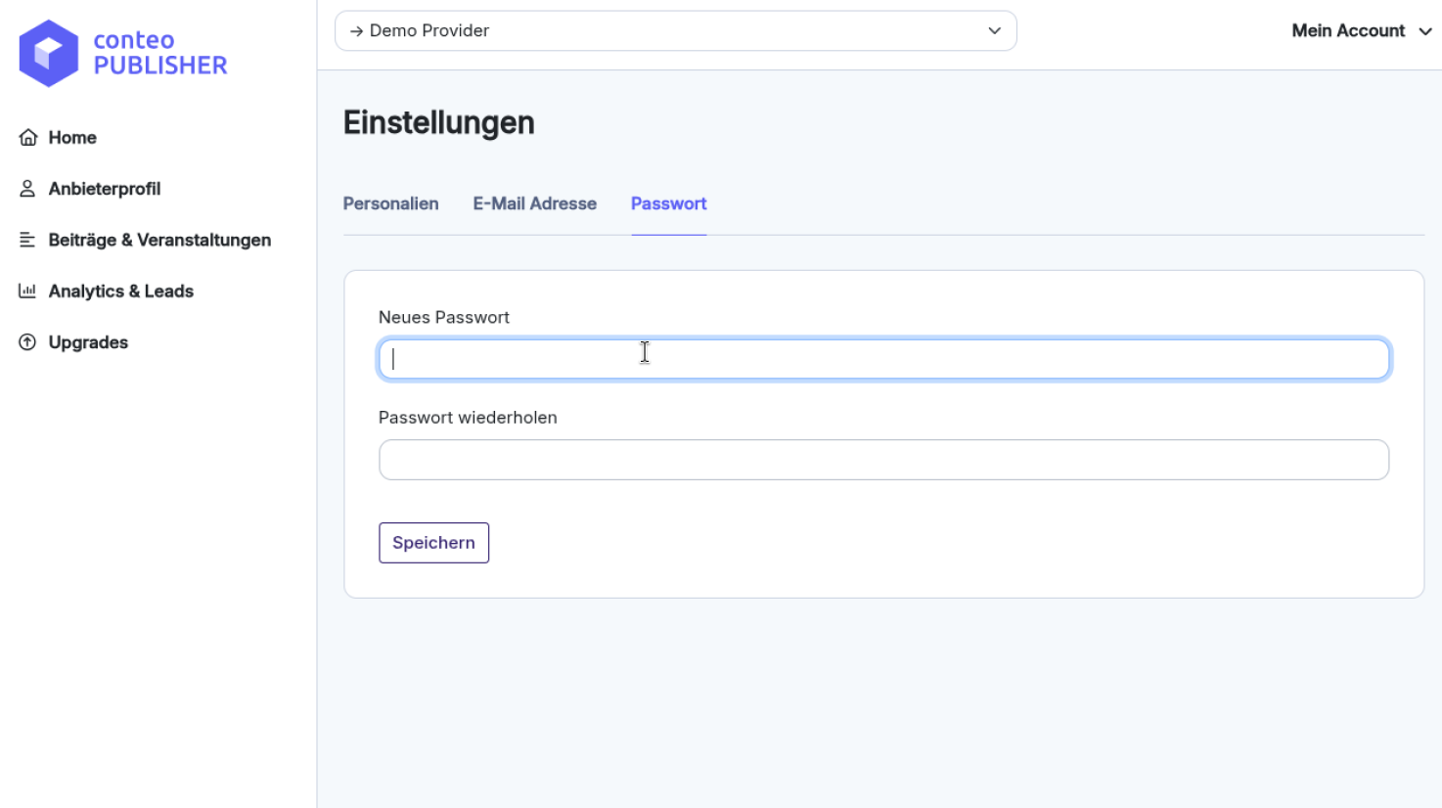Focus the Passwort wiederholen input field
This screenshot has width=1442, height=808.
click(x=884, y=460)
